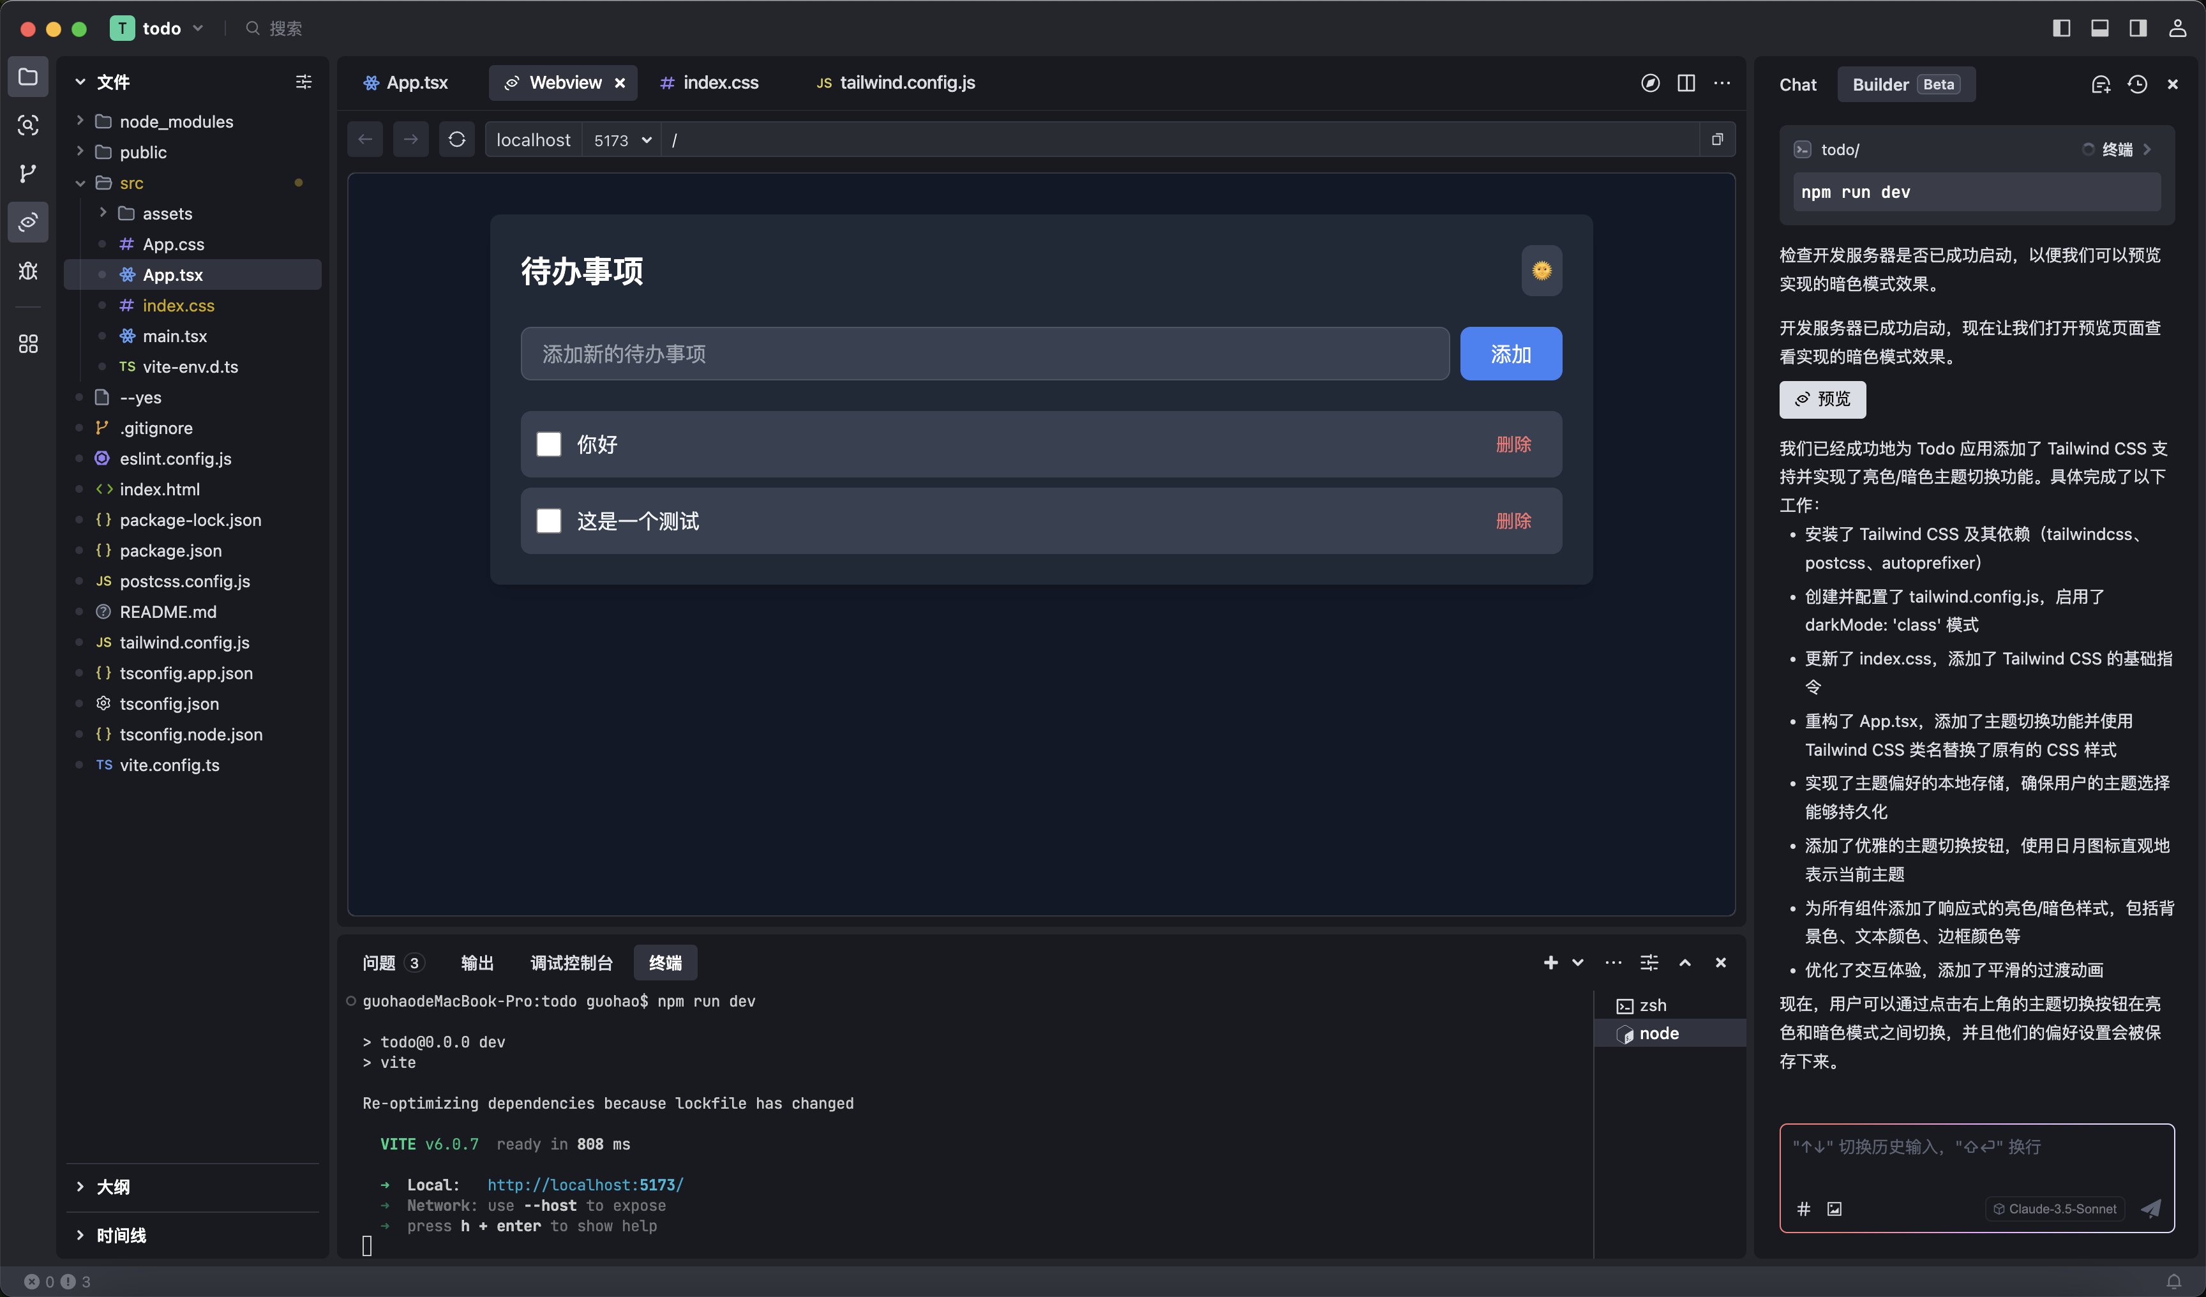The image size is (2206, 1297).
Task: Click the blue 添加 button
Action: click(1510, 354)
